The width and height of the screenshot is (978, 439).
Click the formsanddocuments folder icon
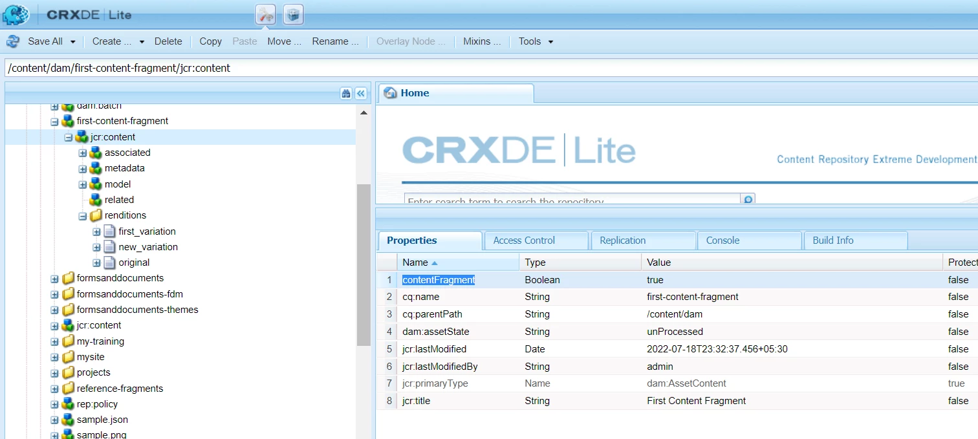pyautogui.click(x=68, y=278)
